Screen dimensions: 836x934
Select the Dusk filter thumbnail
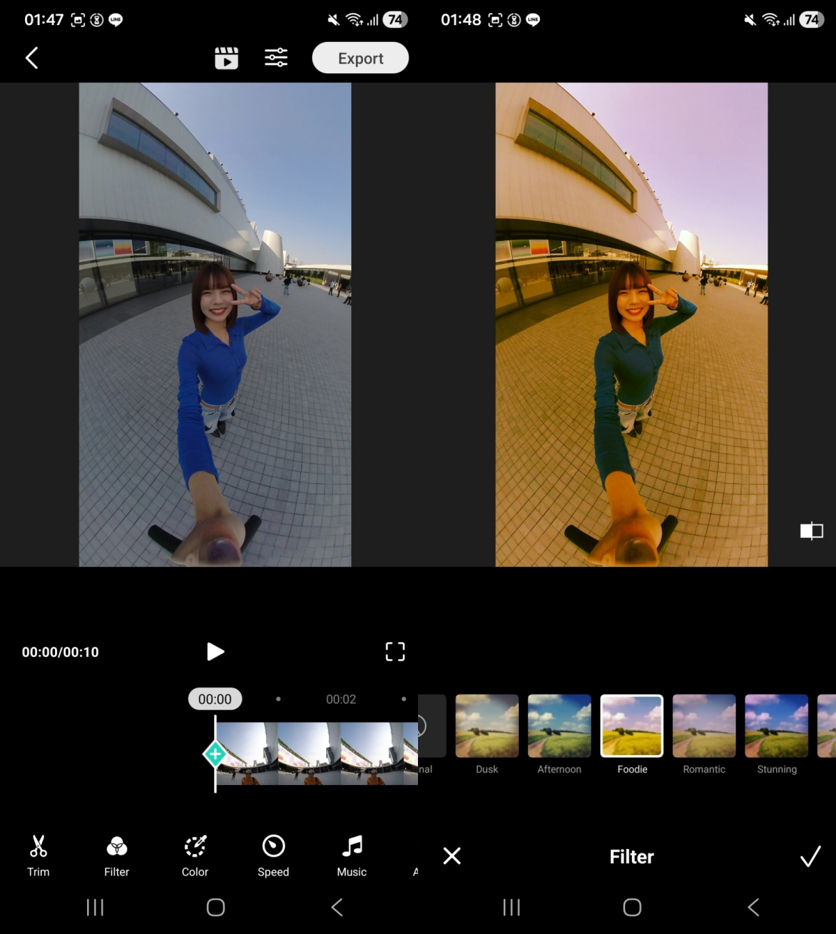(487, 726)
